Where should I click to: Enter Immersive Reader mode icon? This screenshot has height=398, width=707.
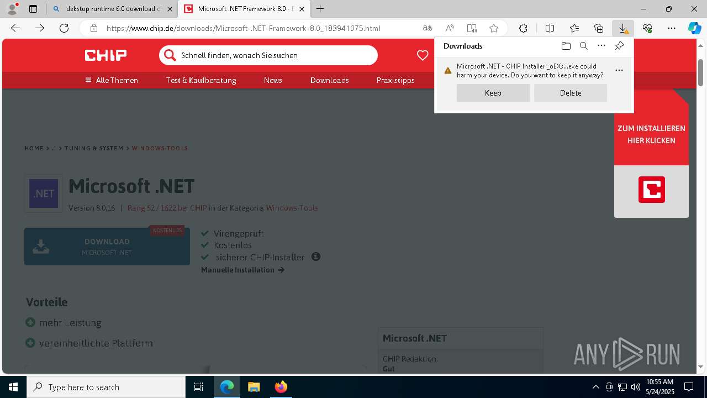(472, 28)
